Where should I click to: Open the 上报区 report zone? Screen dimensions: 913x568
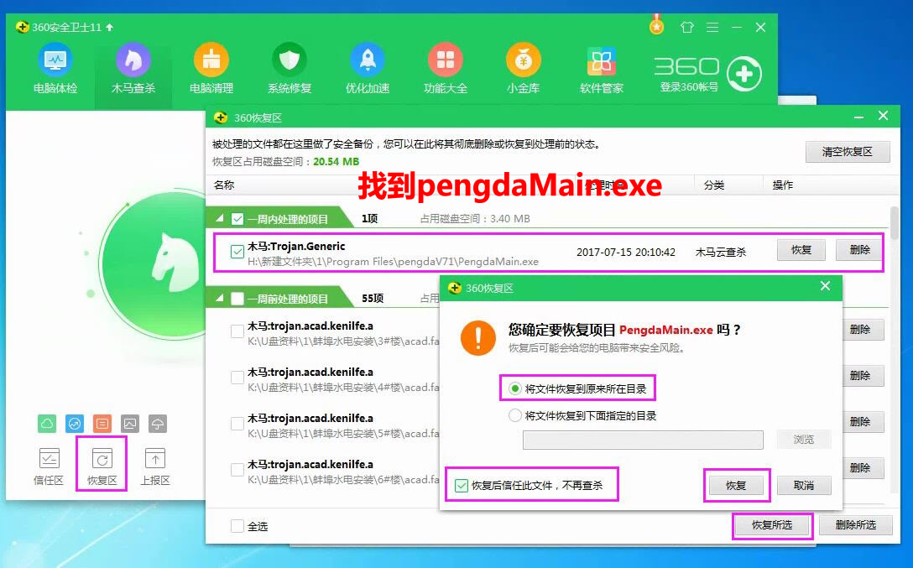155,466
